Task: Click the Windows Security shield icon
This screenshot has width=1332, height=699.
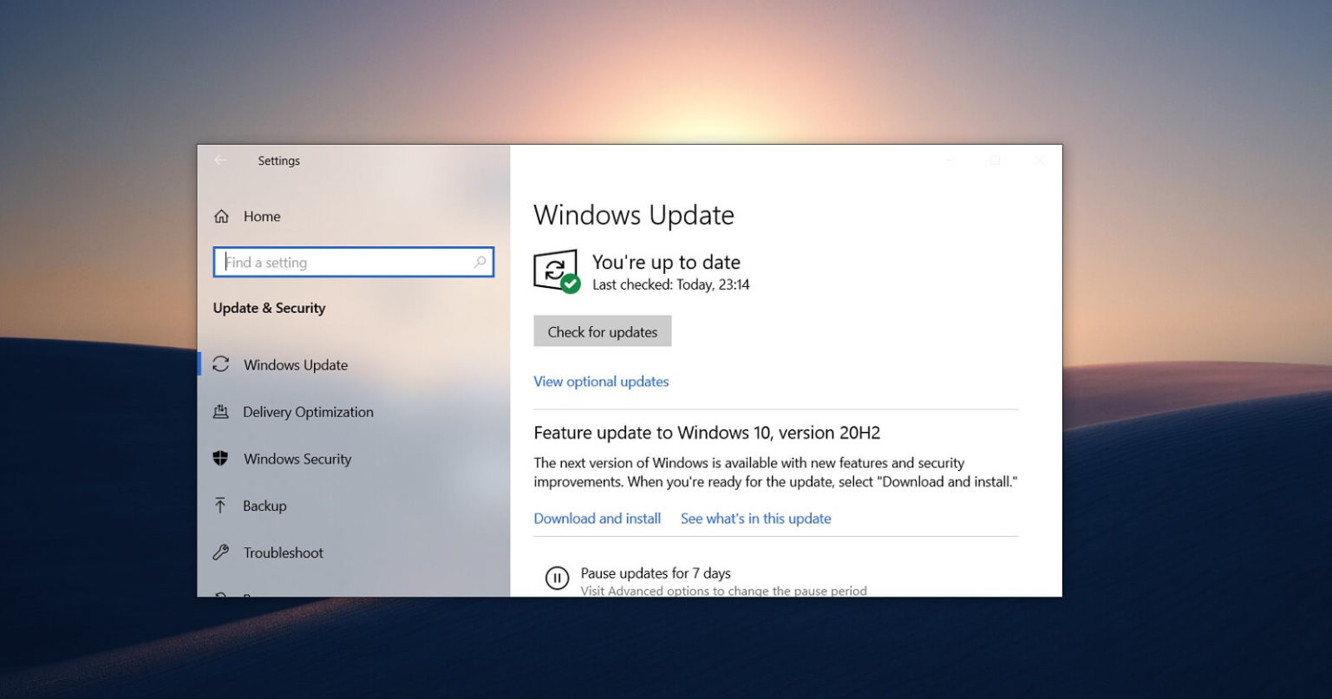Action: [221, 459]
